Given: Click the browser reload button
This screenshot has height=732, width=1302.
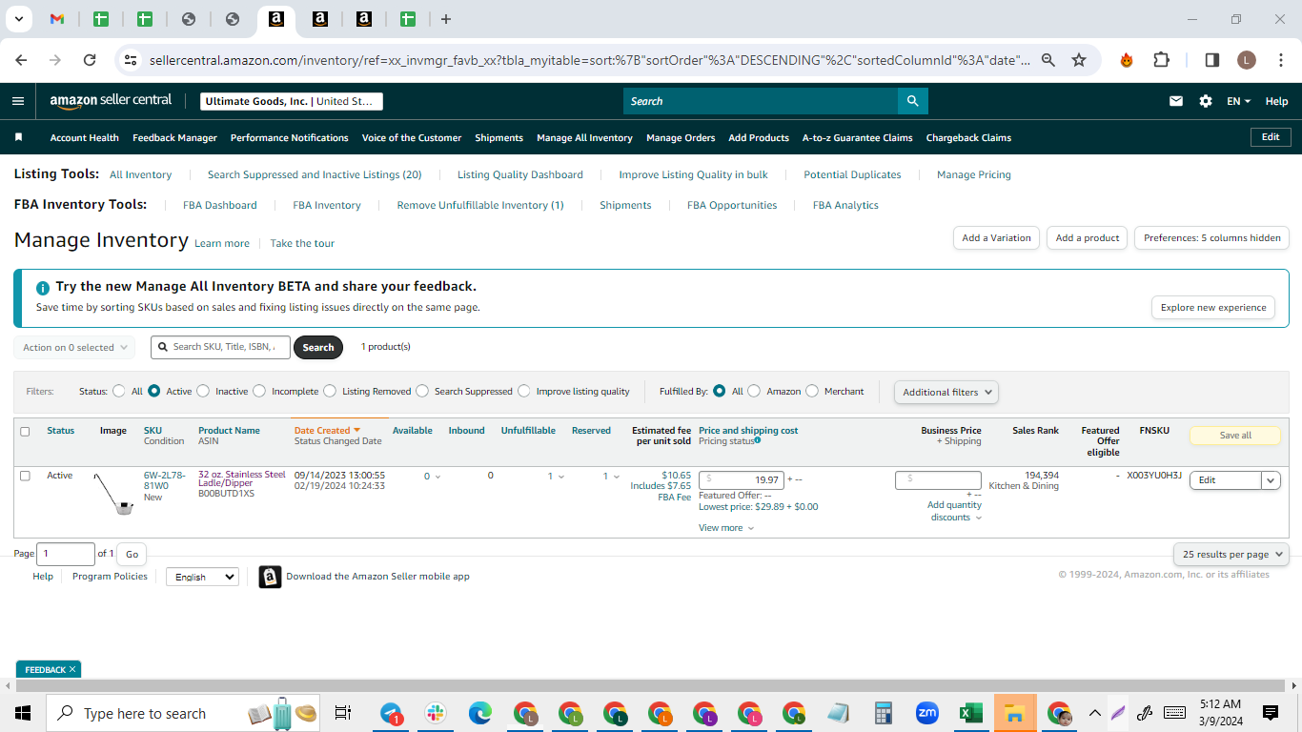Looking at the screenshot, I should pos(90,60).
